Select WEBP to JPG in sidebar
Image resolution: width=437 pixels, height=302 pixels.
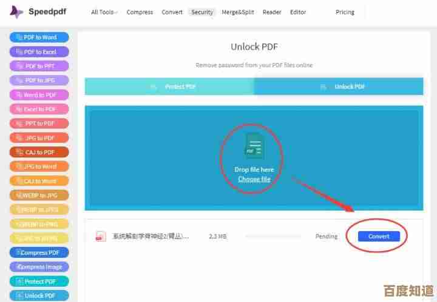(x=39, y=195)
